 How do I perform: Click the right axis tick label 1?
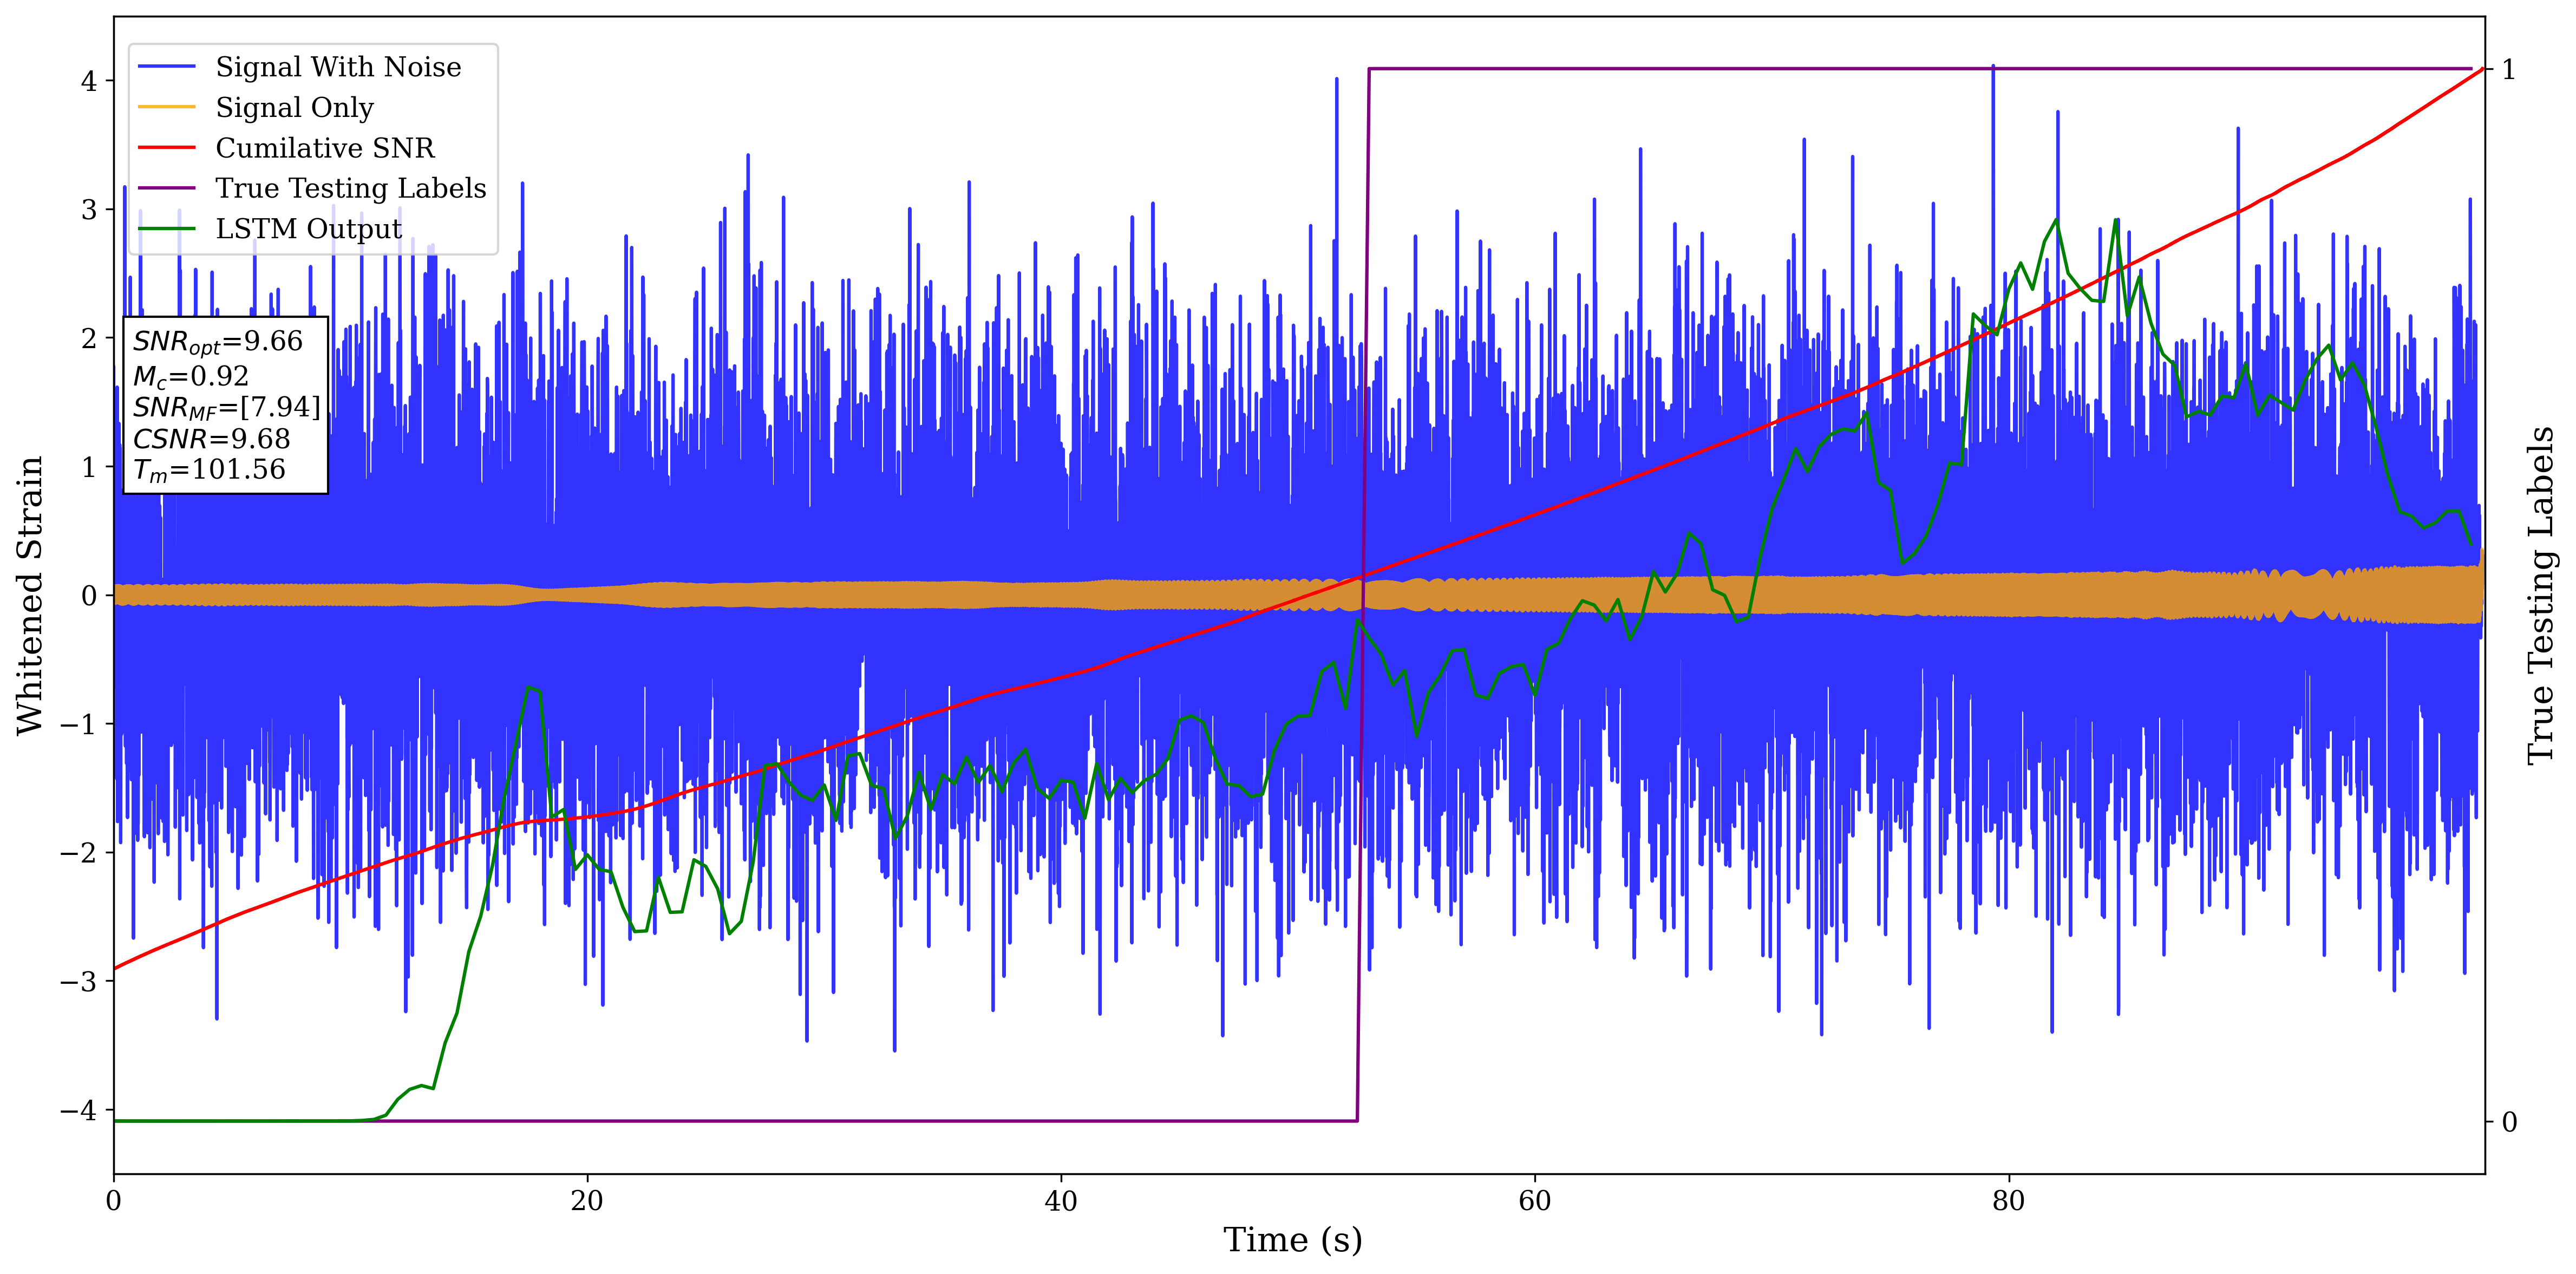click(2508, 69)
